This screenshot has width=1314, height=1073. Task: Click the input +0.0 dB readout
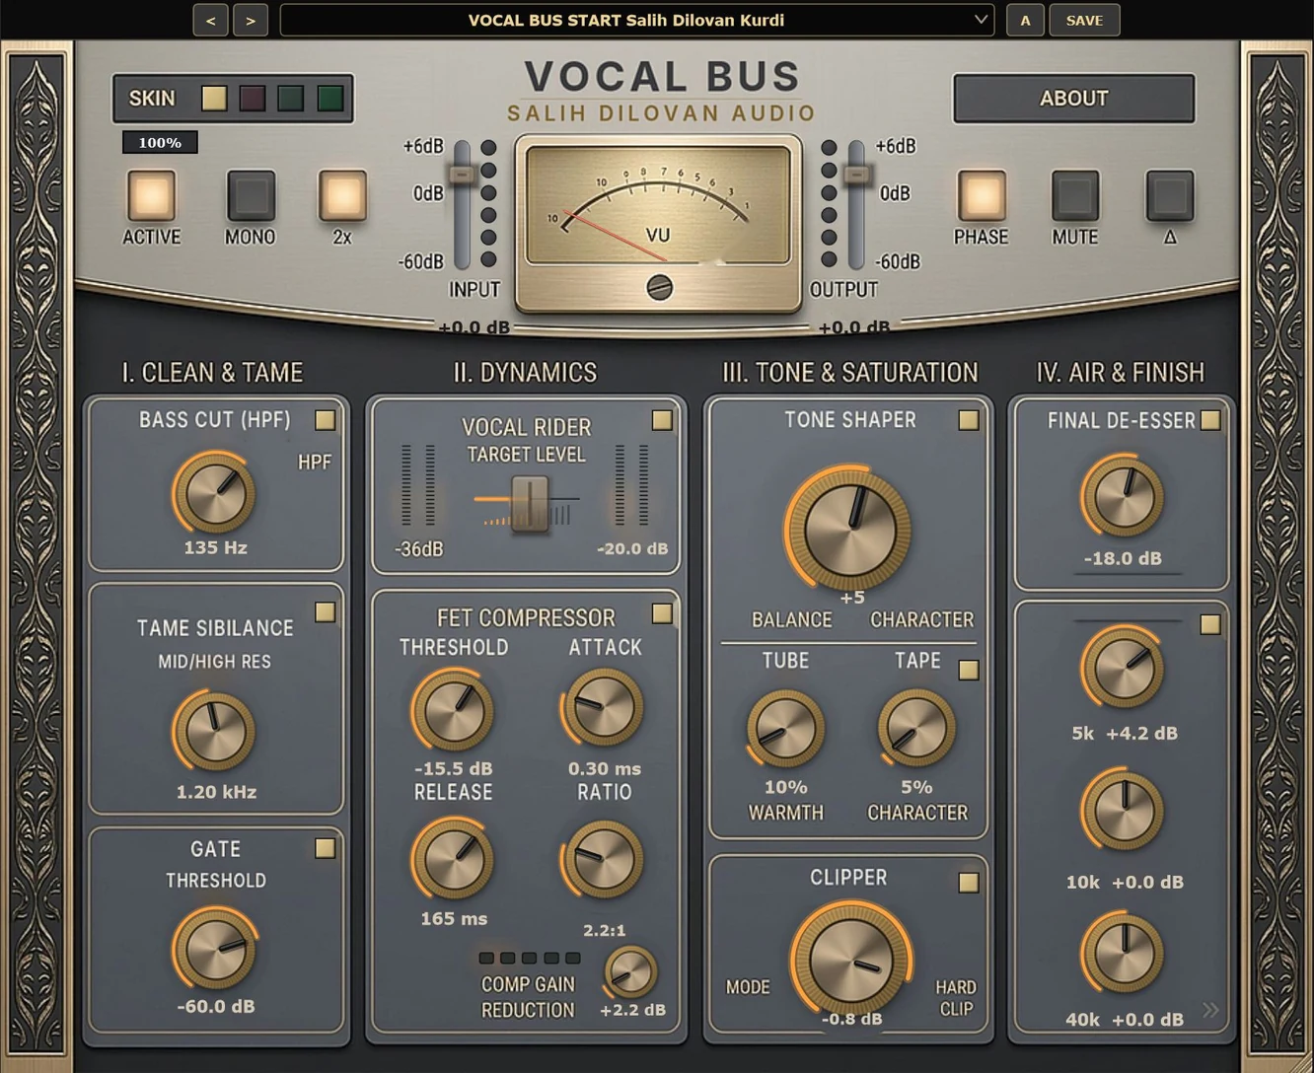click(474, 327)
